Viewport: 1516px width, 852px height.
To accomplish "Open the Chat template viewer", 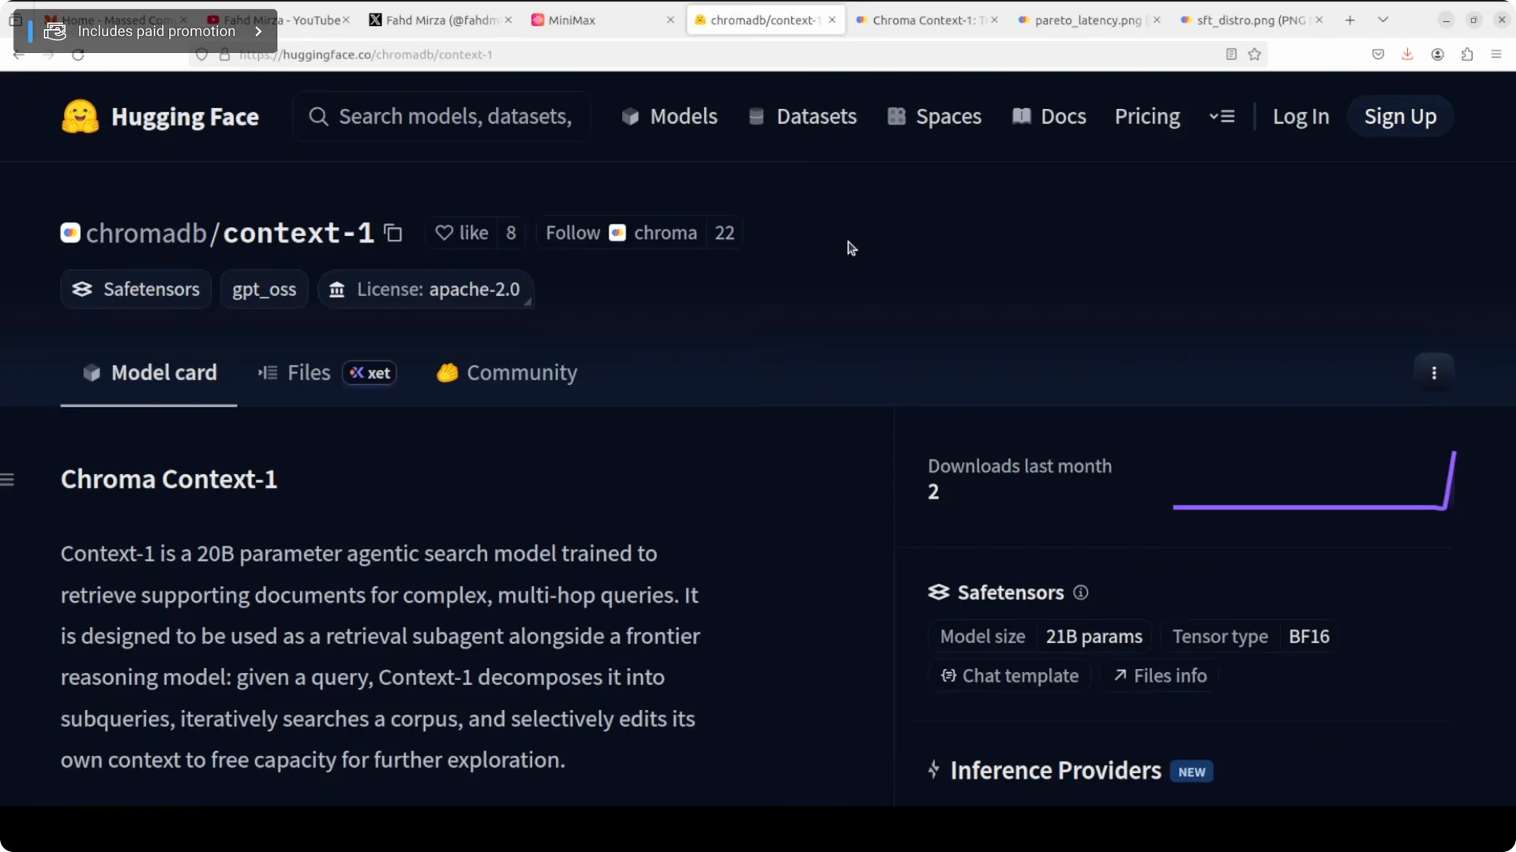I will (x=1010, y=676).
